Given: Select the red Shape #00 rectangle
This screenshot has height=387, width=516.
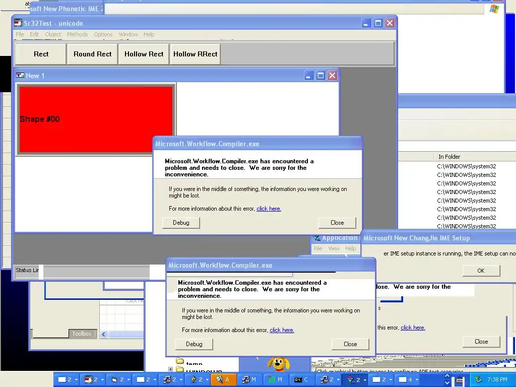Looking at the screenshot, I should pyautogui.click(x=95, y=119).
